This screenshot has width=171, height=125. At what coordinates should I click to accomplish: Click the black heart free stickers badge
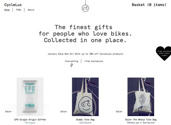(164, 53)
